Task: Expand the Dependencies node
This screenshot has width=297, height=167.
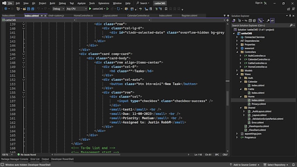Action: (237, 41)
